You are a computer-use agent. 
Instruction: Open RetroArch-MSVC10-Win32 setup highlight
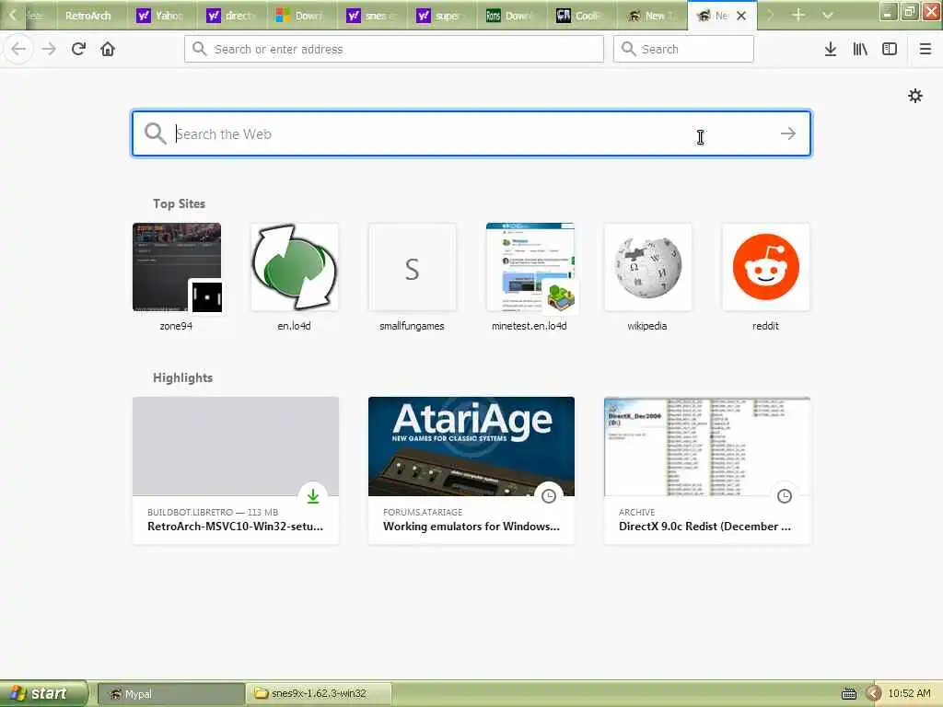tap(236, 470)
